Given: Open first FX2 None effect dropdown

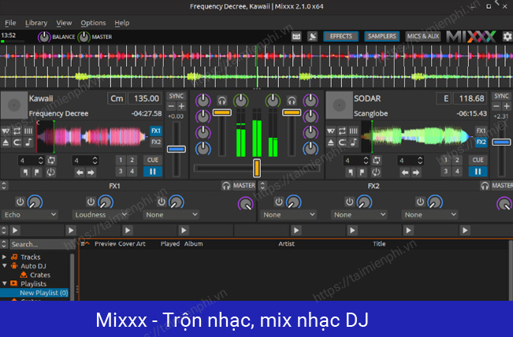Looking at the screenshot, I should pos(288,215).
